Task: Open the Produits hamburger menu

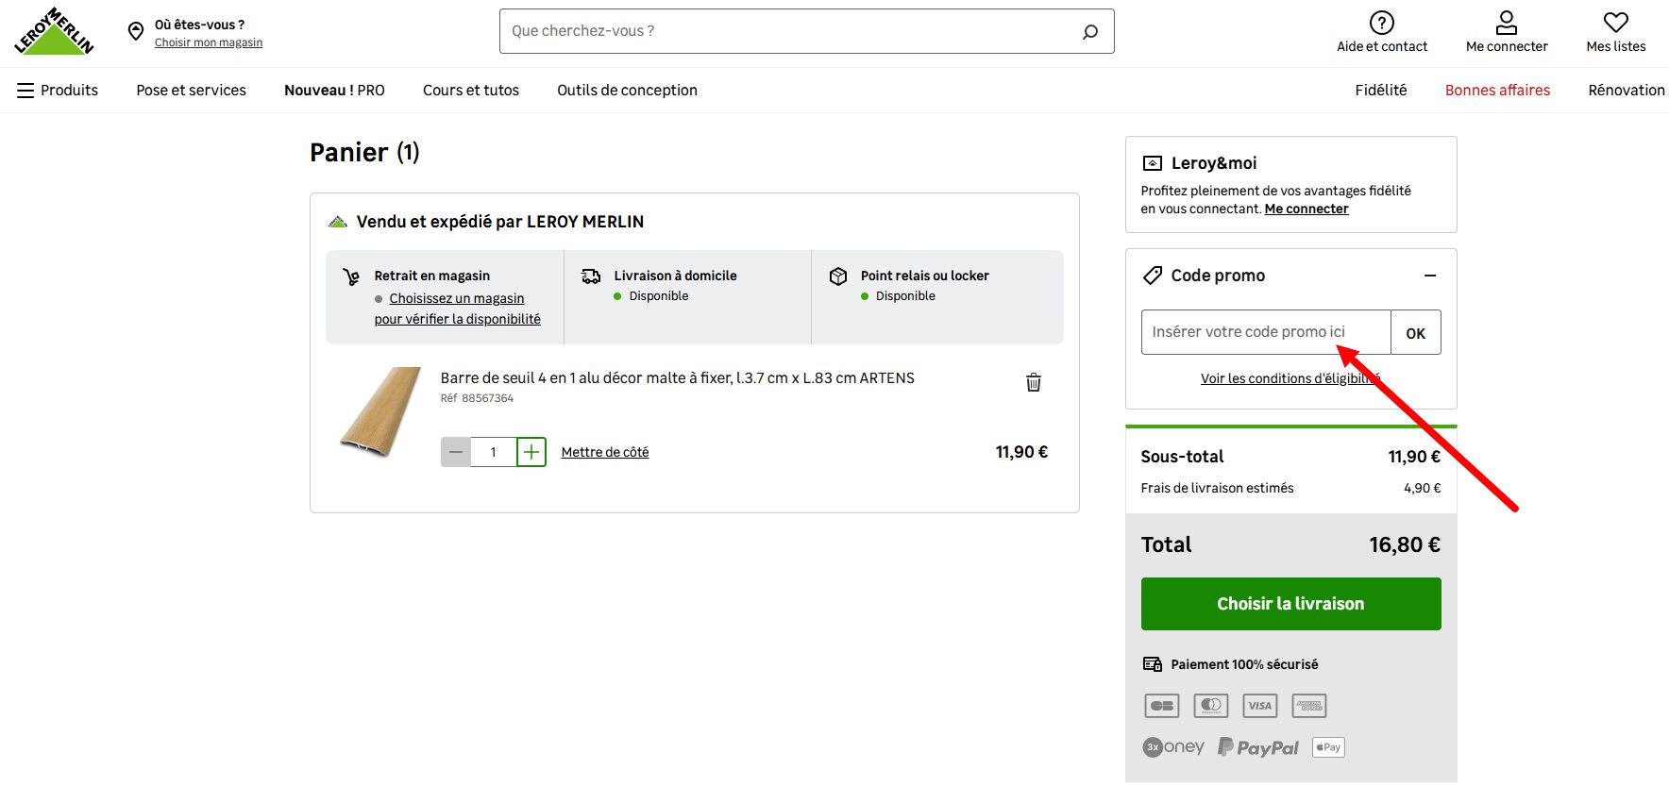Action: pos(58,91)
